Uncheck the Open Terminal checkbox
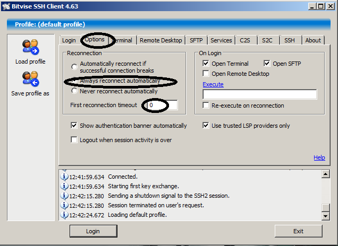The image size is (338, 246). (x=206, y=64)
